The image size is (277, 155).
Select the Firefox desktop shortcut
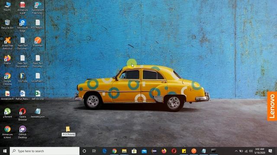tap(7, 60)
